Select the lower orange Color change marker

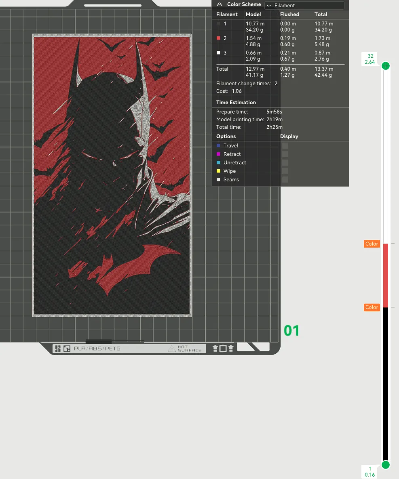pos(372,307)
